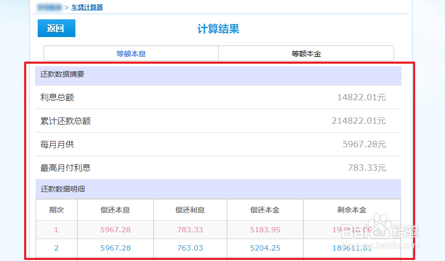Select interest cell 783.33 in table
Image resolution: width=445 pixels, height=261 pixels.
(190, 230)
